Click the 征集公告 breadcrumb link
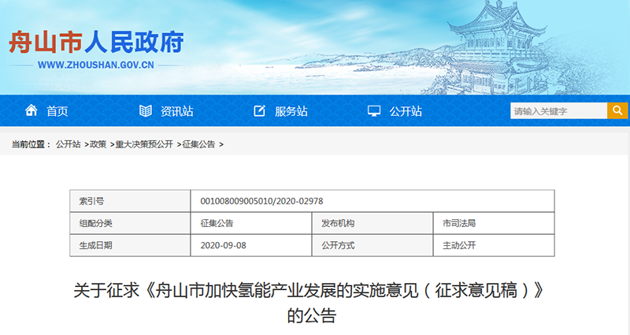630x335 pixels. point(198,144)
